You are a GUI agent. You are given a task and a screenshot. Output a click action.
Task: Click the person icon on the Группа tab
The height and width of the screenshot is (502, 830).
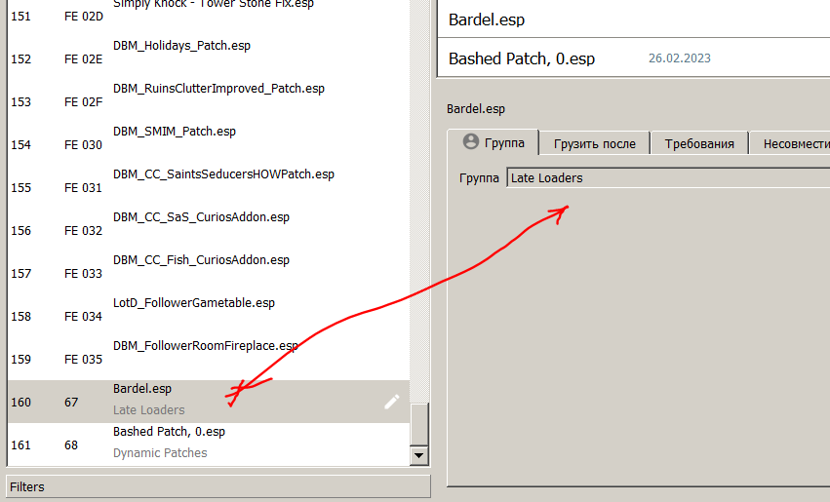pyautogui.click(x=471, y=142)
